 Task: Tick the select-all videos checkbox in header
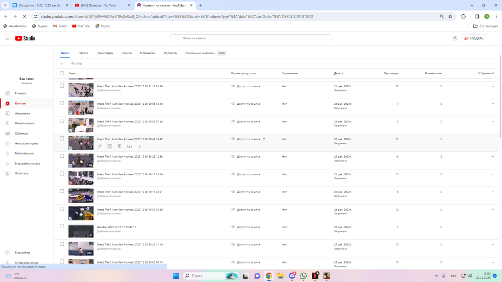point(62,73)
